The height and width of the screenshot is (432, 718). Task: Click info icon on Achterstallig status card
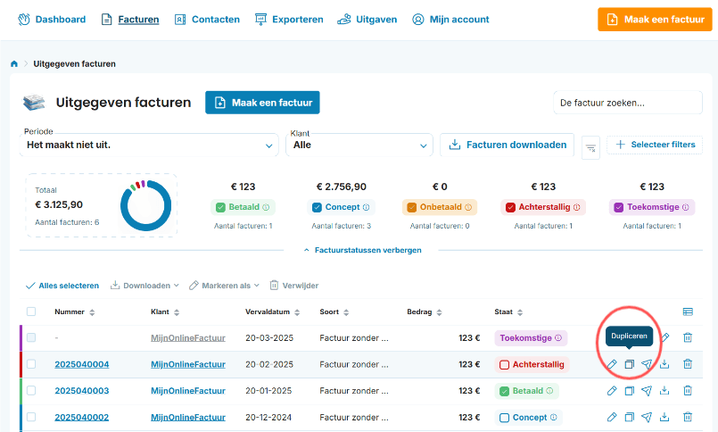(x=577, y=207)
